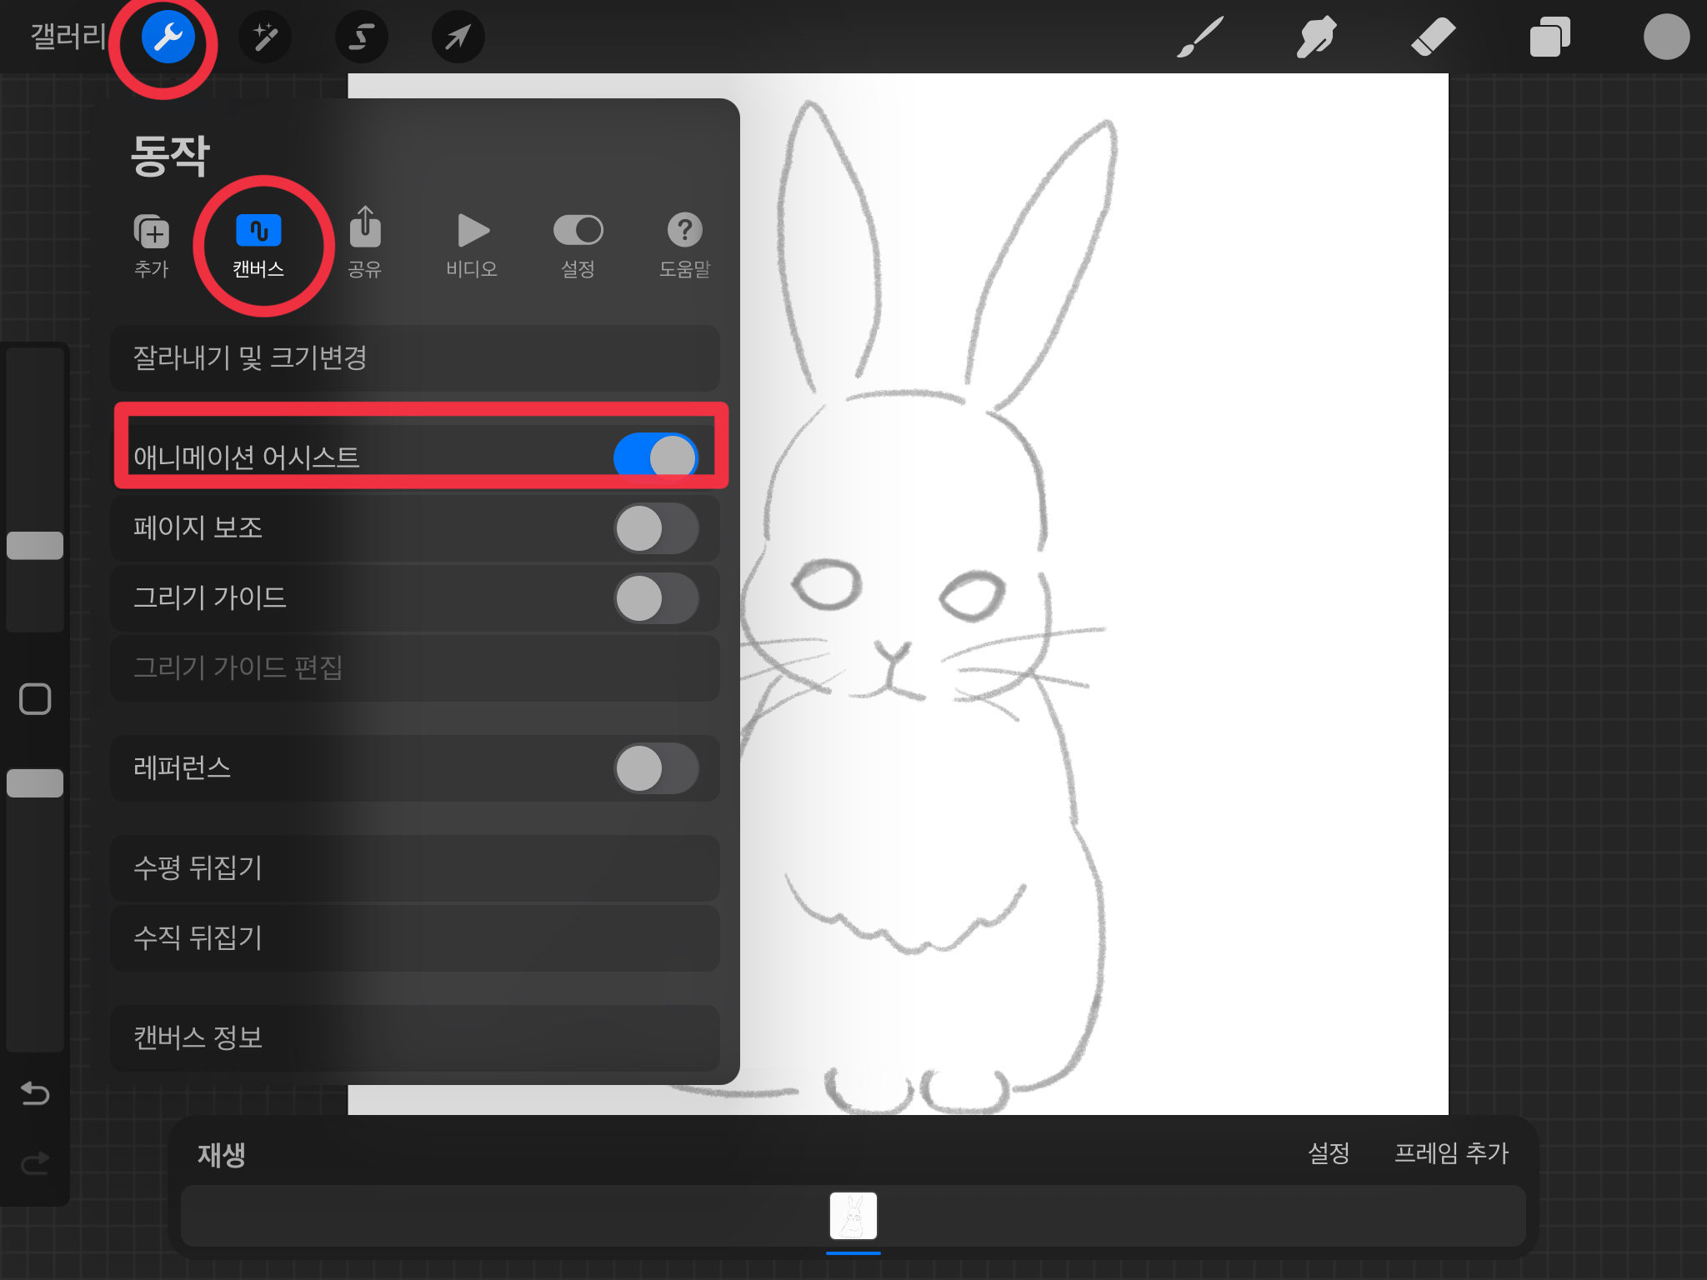This screenshot has width=1707, height=1280.
Task: Open the Adjustments magic wand menu
Action: tap(265, 37)
